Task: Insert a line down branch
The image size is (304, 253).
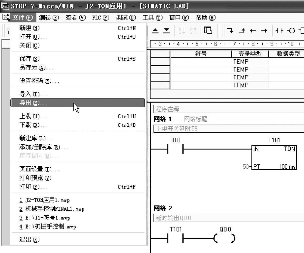Action: (230, 31)
